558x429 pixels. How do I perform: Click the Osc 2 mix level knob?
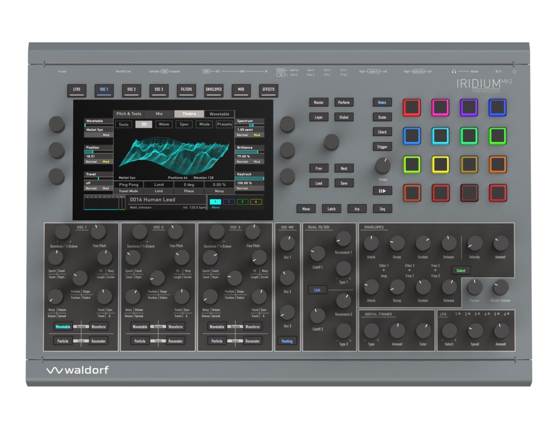pos(287,278)
